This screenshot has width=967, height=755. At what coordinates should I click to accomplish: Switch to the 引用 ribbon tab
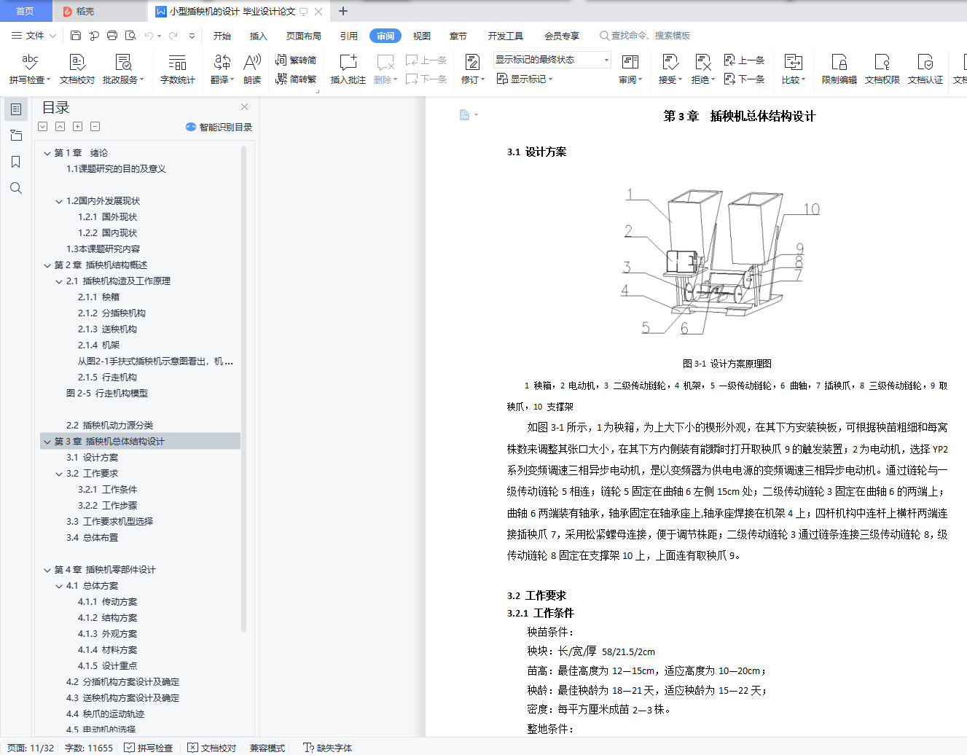[x=348, y=36]
